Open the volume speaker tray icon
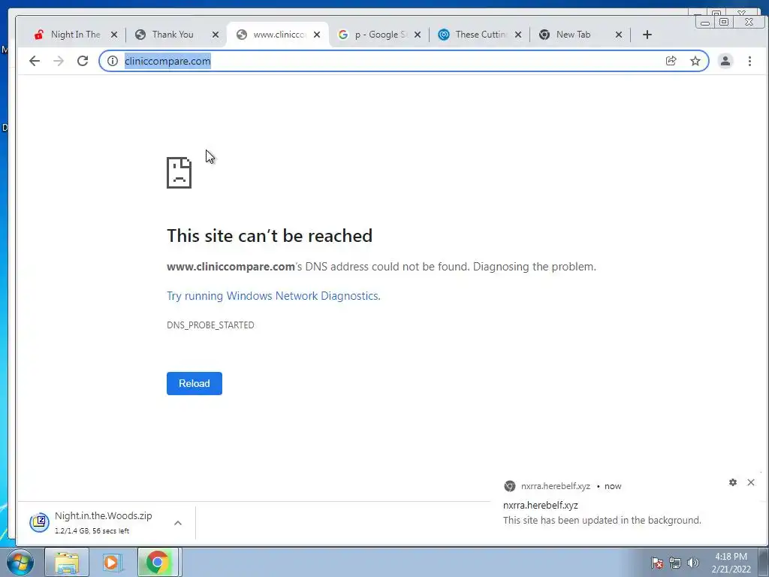Viewport: 769px width, 577px height. [693, 563]
